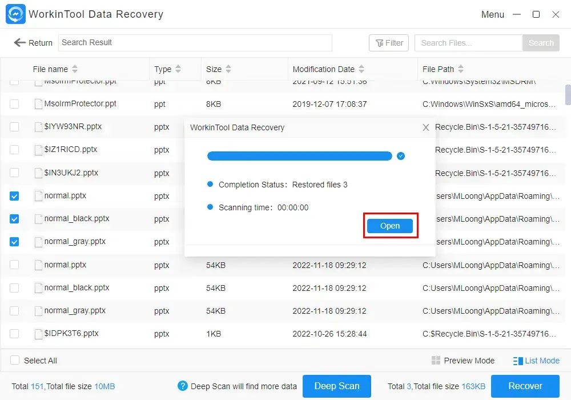Uncheck the checked normal_gray.pptx checkbox

[14, 242]
